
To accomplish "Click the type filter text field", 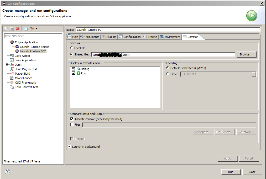I will coord(33,36).
